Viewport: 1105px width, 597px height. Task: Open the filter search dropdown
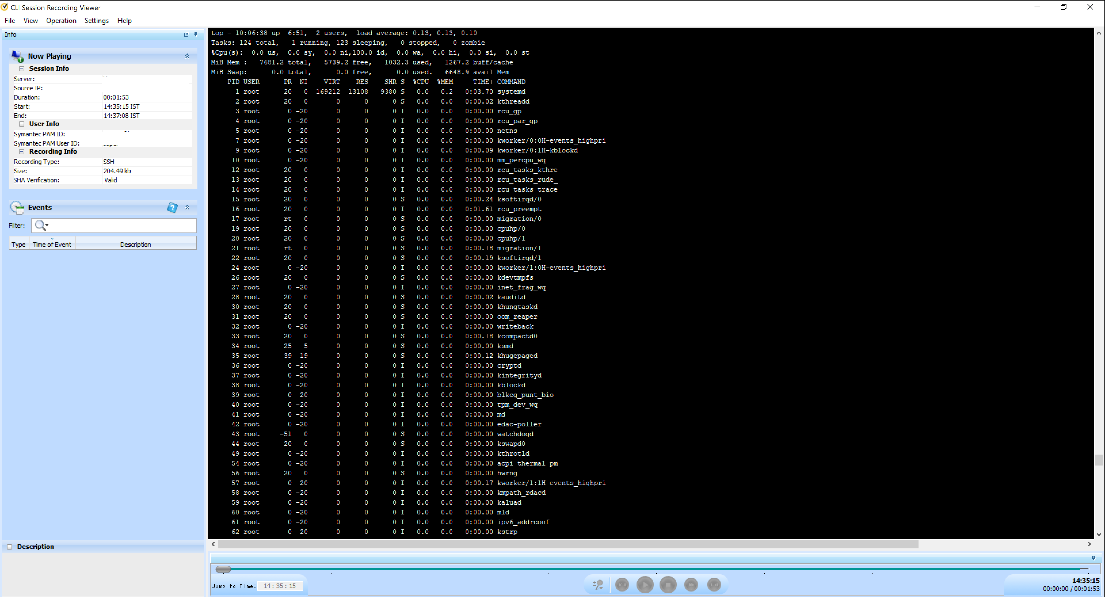pyautogui.click(x=42, y=225)
